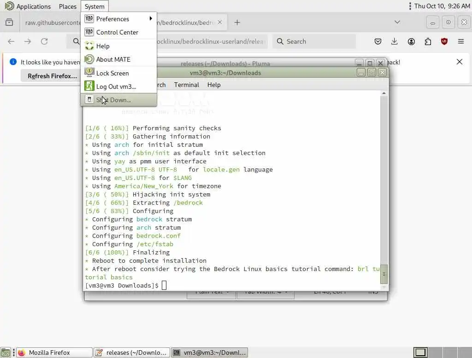Open the Firefox account icon

coord(411,41)
